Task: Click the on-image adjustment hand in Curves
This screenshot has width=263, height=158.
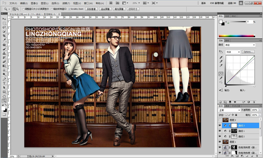Action: (x=221, y=52)
